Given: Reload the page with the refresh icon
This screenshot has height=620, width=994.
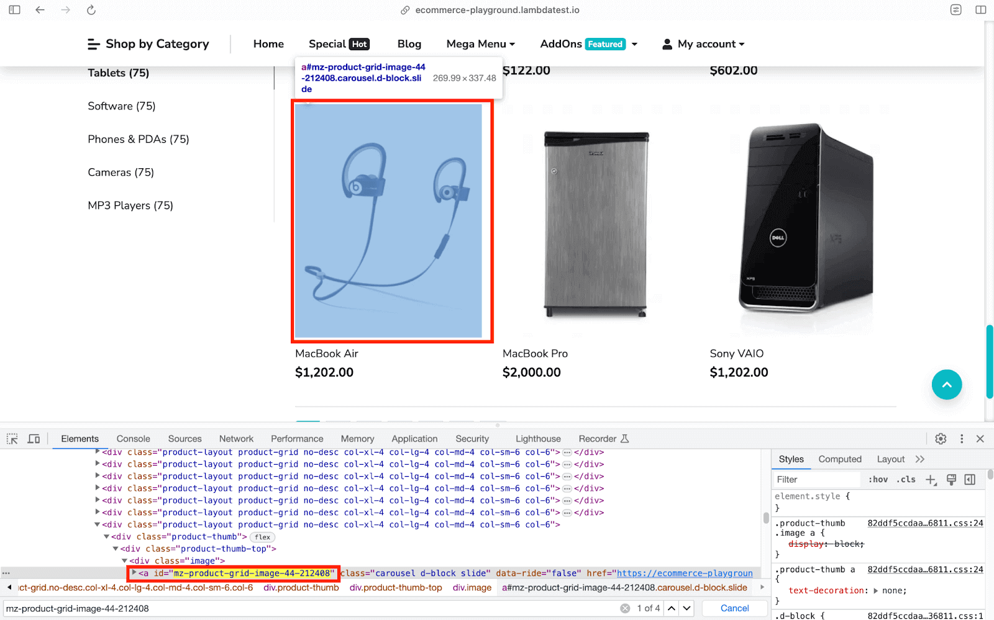Looking at the screenshot, I should 91,10.
